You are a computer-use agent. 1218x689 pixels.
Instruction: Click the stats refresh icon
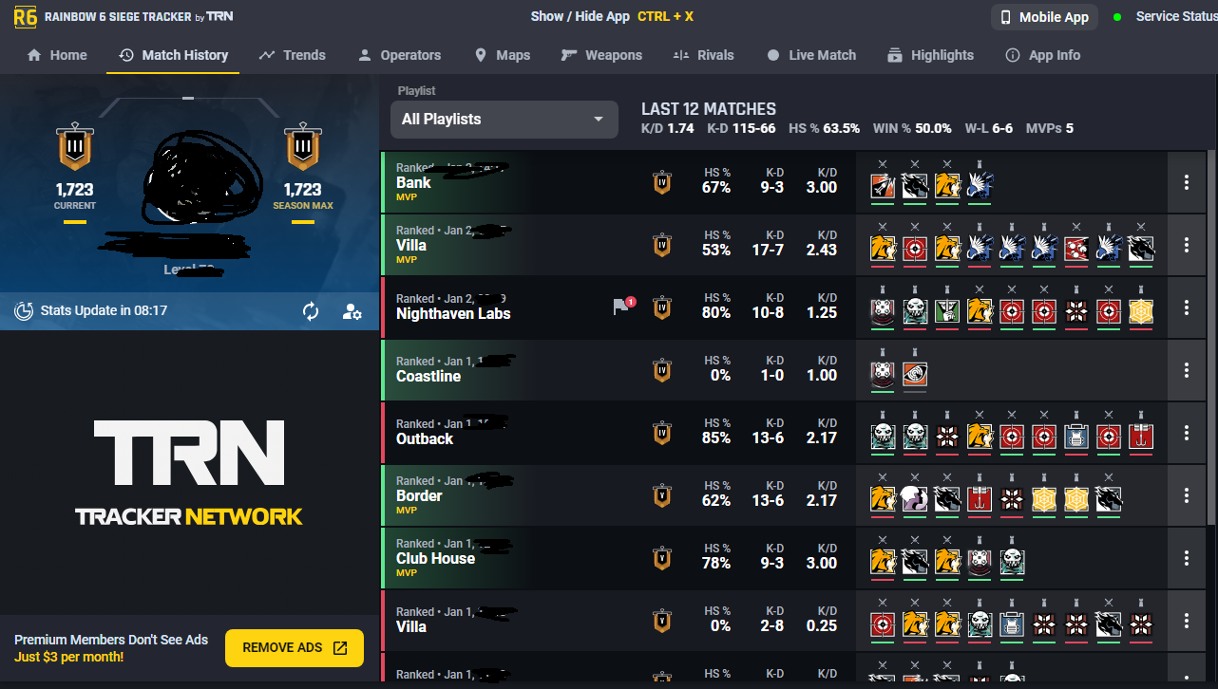[x=311, y=311]
